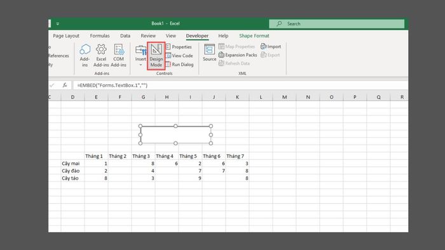Click the cell 'Tháng 7'
Image resolution: width=445 pixels, height=250 pixels.
(x=237, y=156)
